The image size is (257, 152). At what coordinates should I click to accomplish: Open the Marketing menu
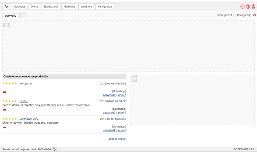[69, 6]
